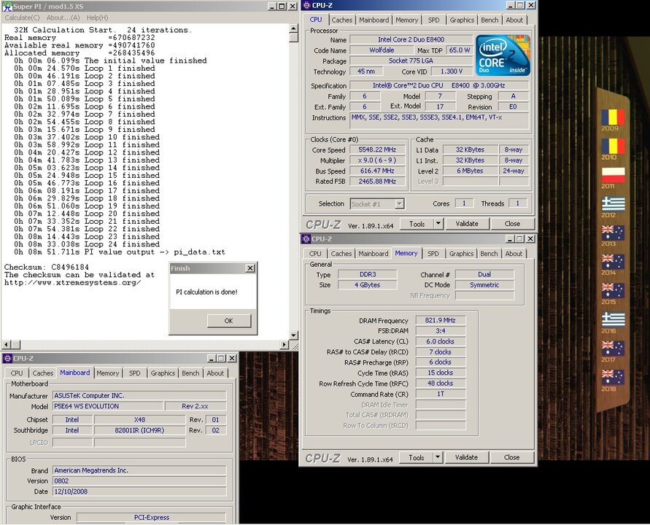The image size is (650, 525).
Task: Close the CPU-Z Mainboard window
Action: (x=232, y=359)
